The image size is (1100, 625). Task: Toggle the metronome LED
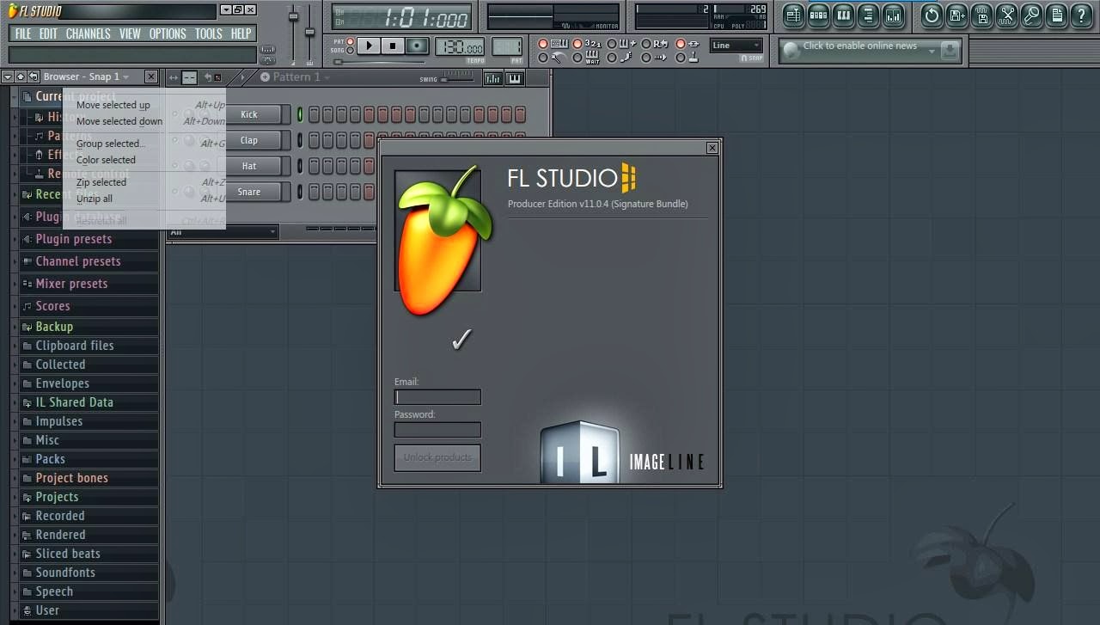pos(543,58)
